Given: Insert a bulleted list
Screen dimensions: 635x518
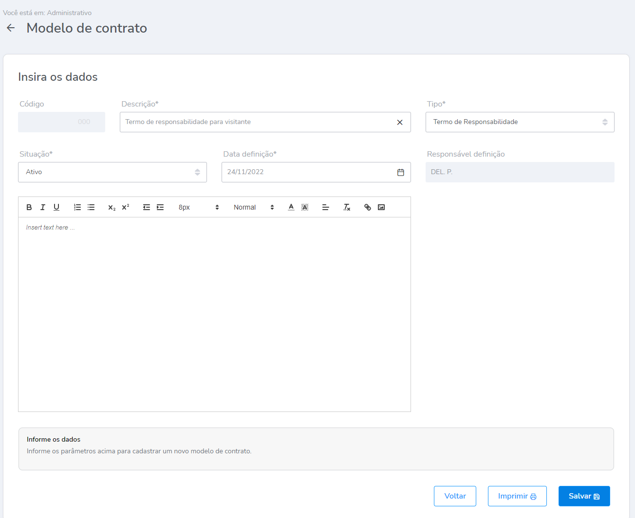Looking at the screenshot, I should click(x=91, y=207).
